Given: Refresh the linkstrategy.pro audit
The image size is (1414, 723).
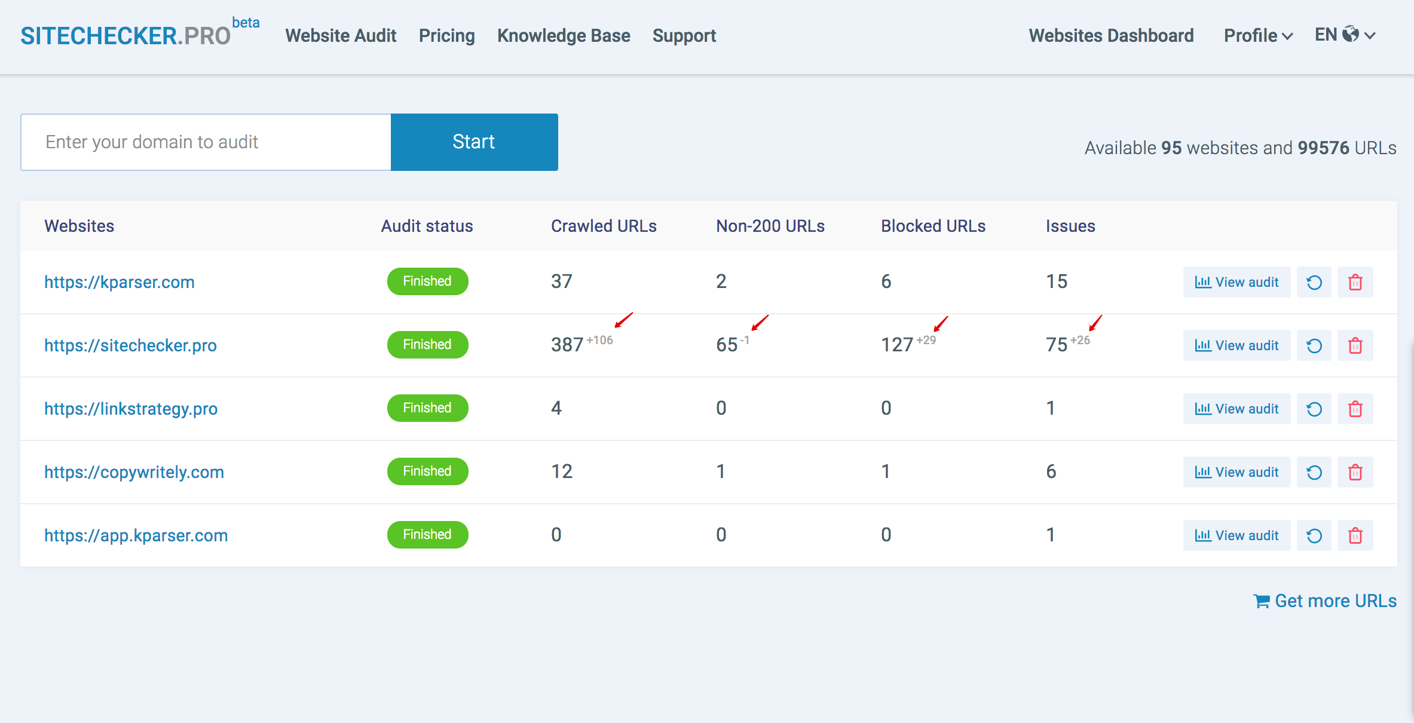Looking at the screenshot, I should [x=1314, y=409].
